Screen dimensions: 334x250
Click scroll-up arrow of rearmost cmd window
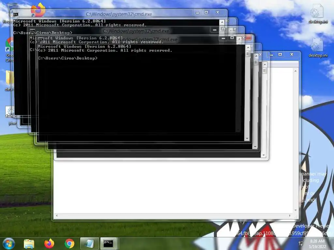tap(222, 22)
